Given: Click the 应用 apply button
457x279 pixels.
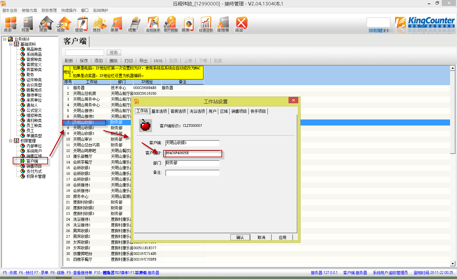Looking at the screenshot, I should click(x=282, y=237).
